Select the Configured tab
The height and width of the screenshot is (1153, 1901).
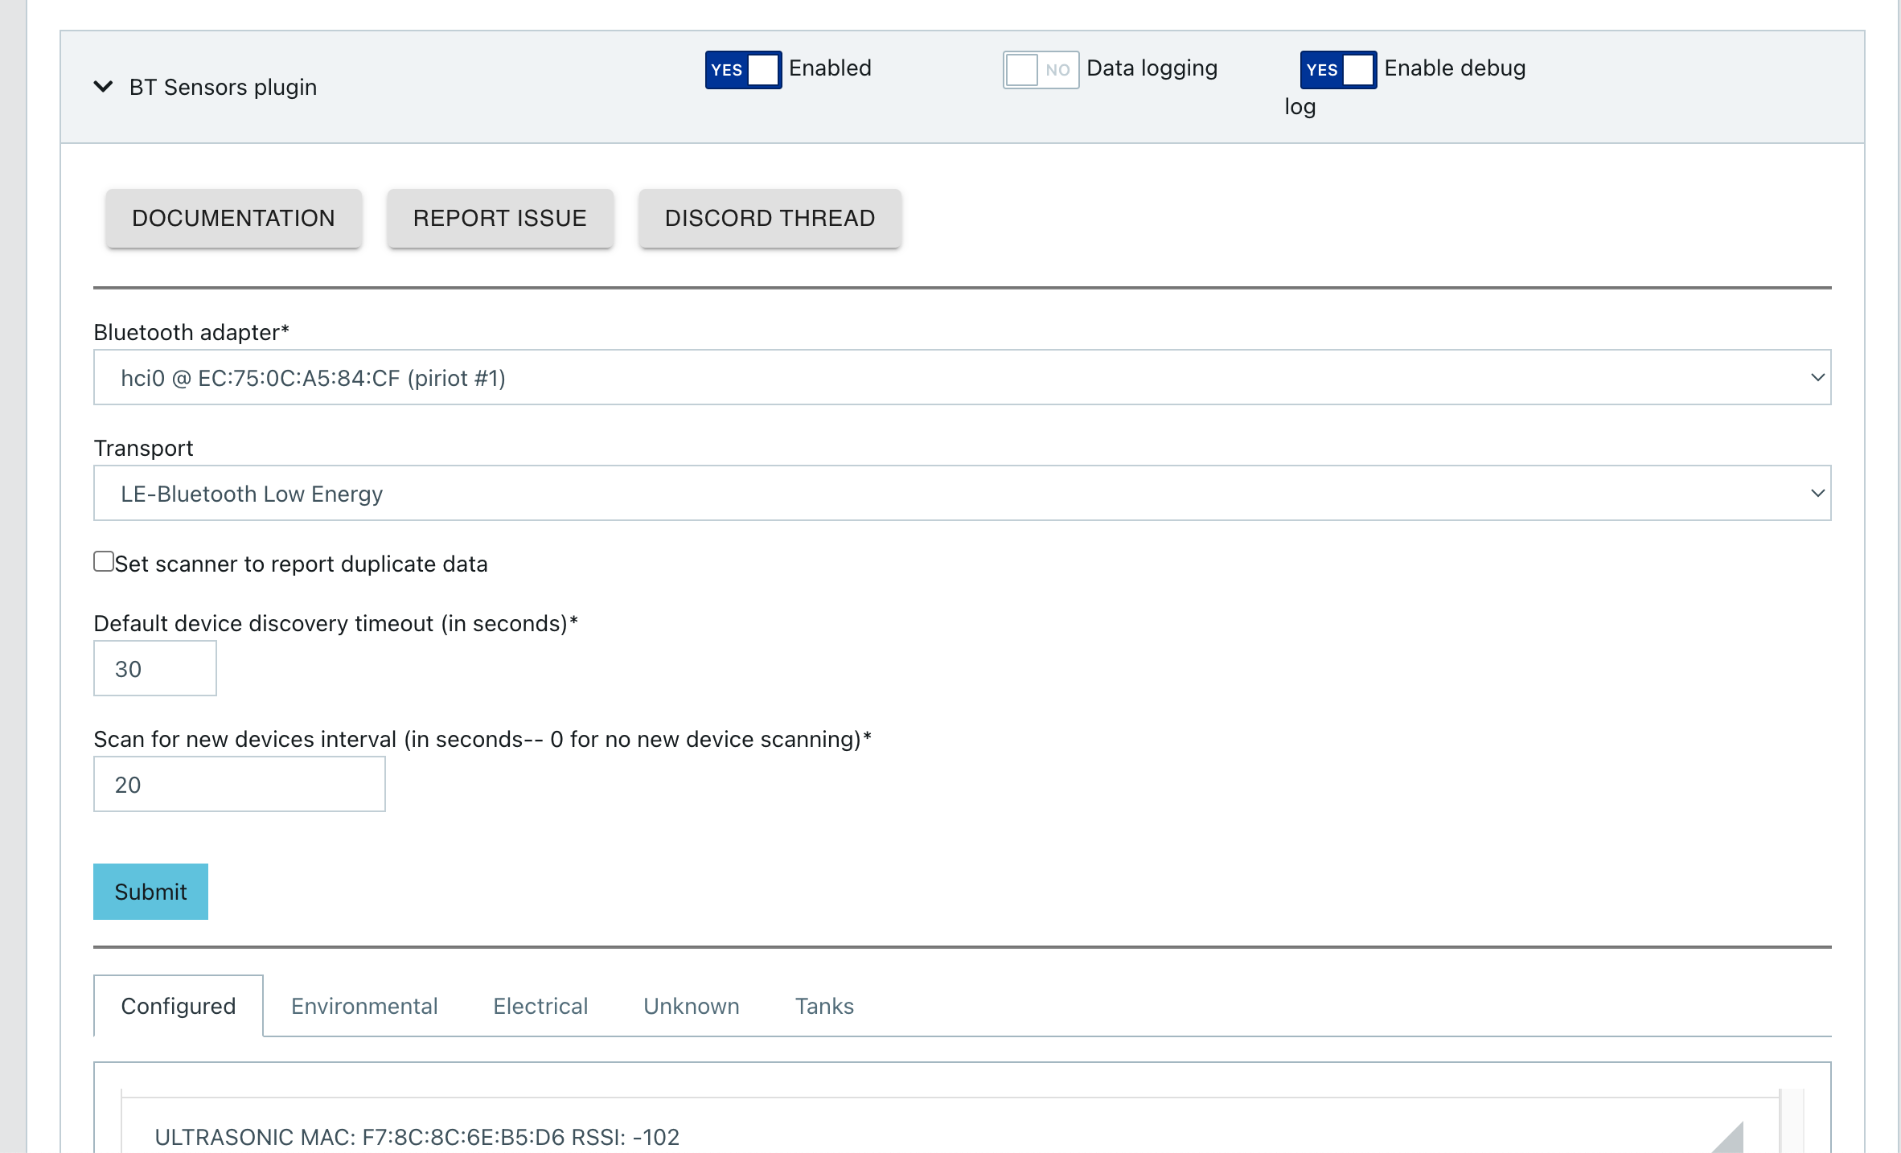tap(179, 1006)
